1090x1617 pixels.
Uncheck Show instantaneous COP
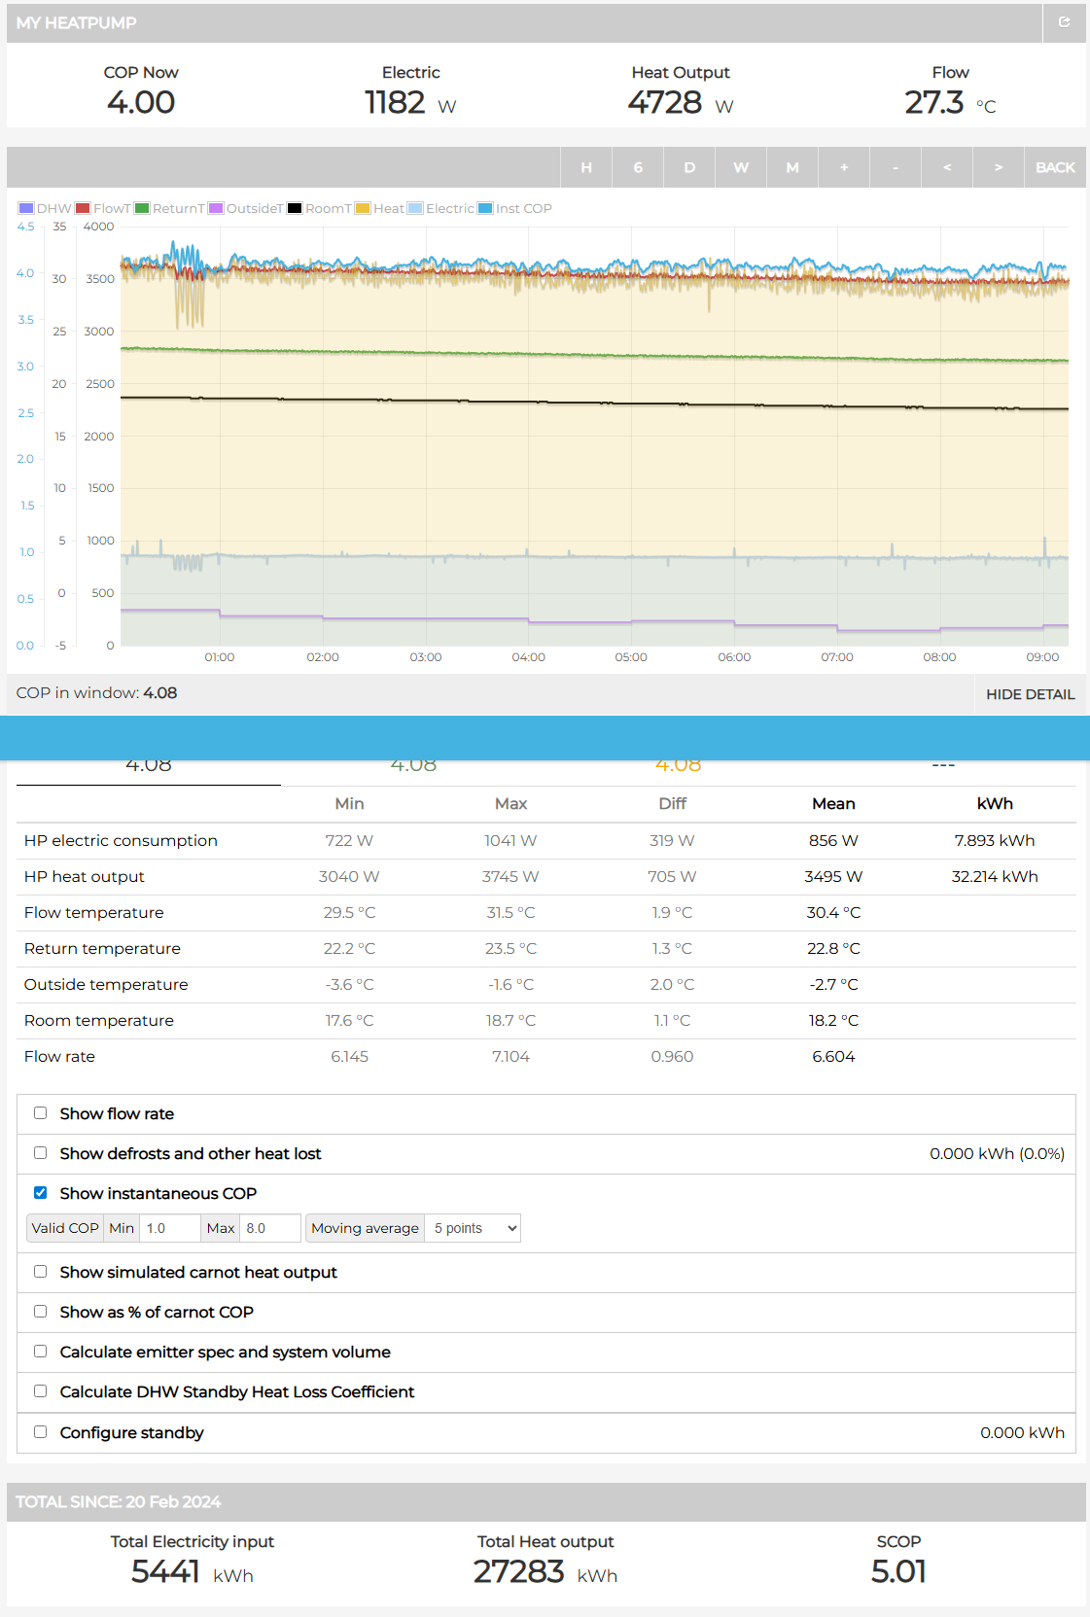click(x=41, y=1193)
